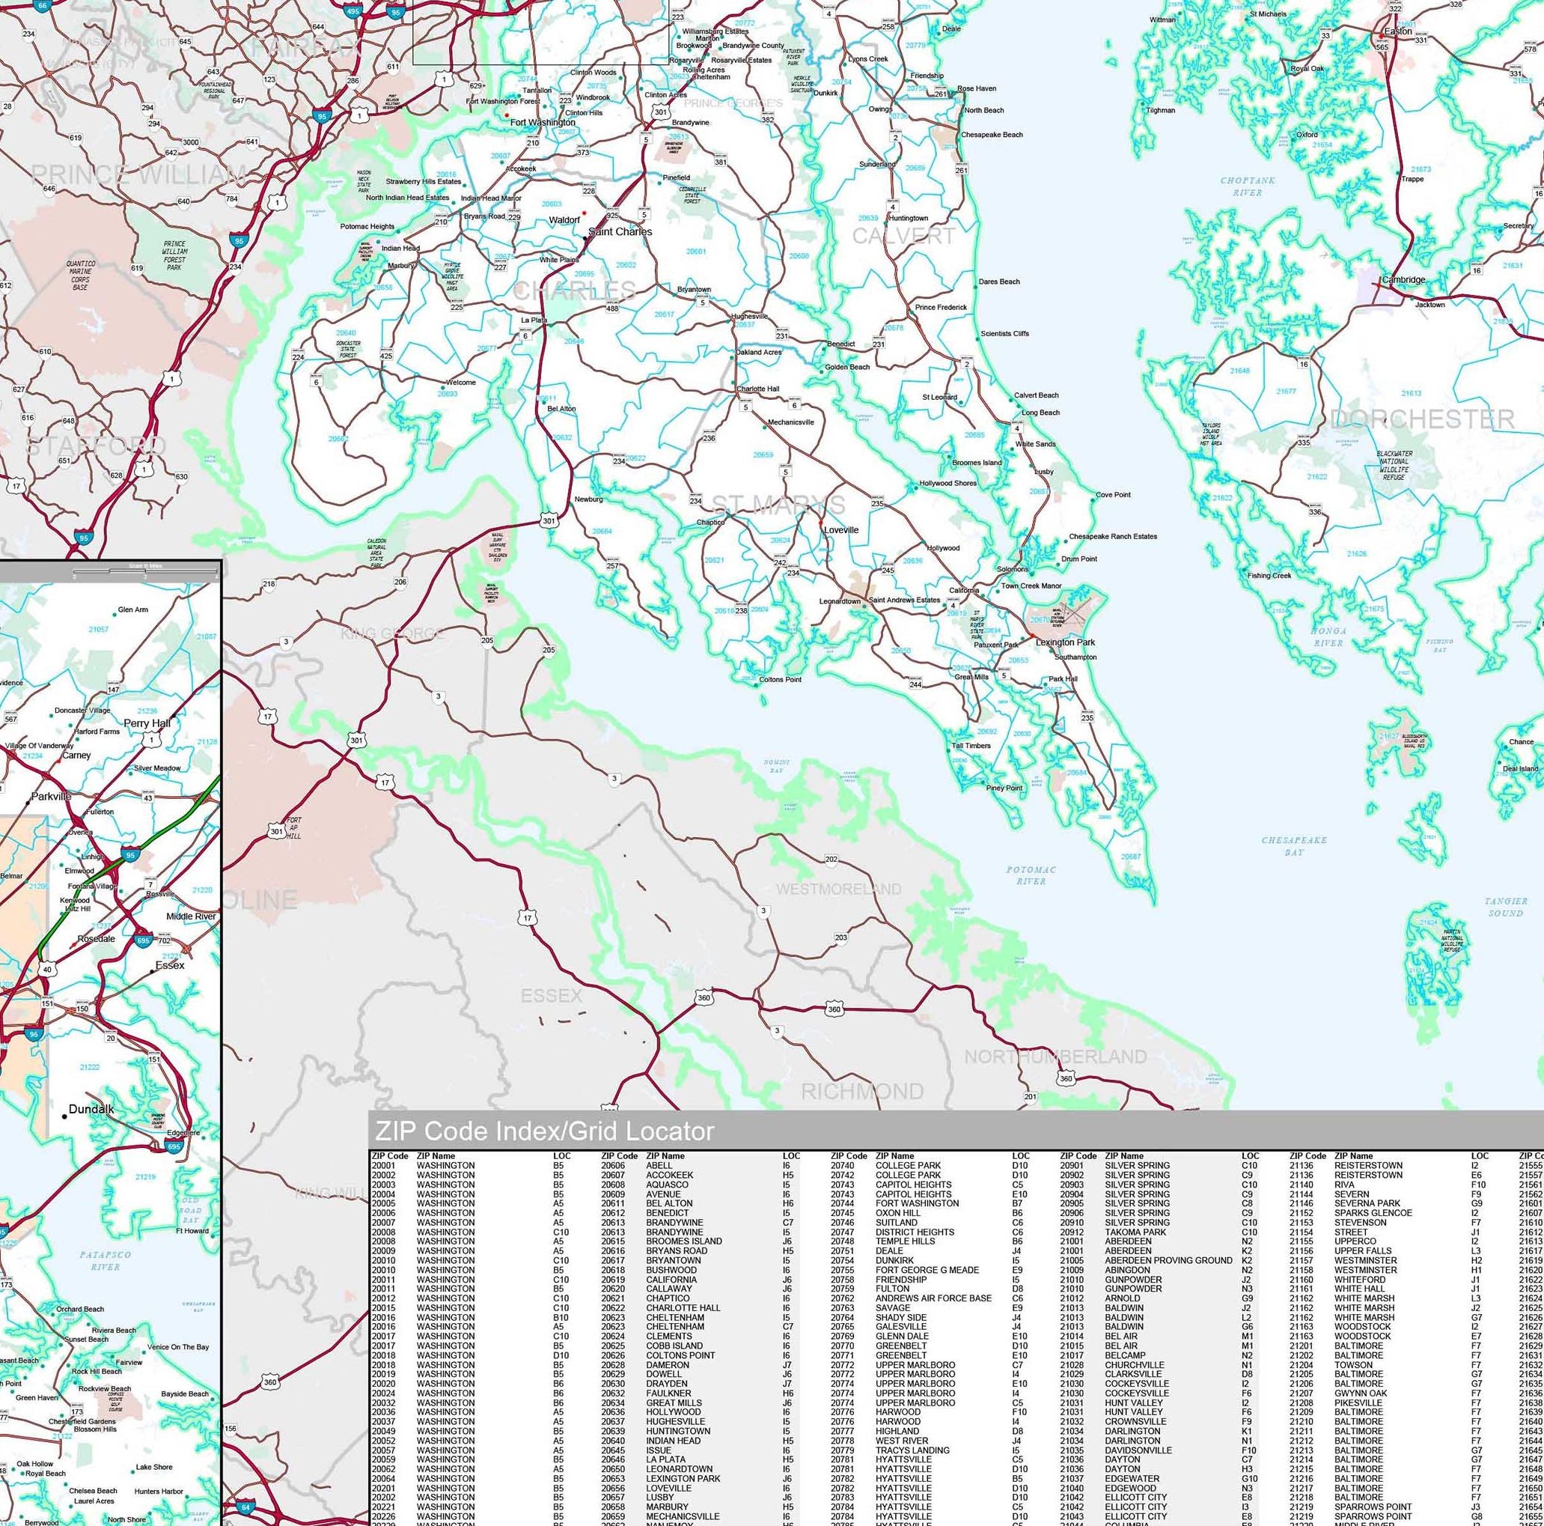The width and height of the screenshot is (1544, 1526).
Task: Click the "Lexington Park" label on the map
Action: pyautogui.click(x=1065, y=642)
